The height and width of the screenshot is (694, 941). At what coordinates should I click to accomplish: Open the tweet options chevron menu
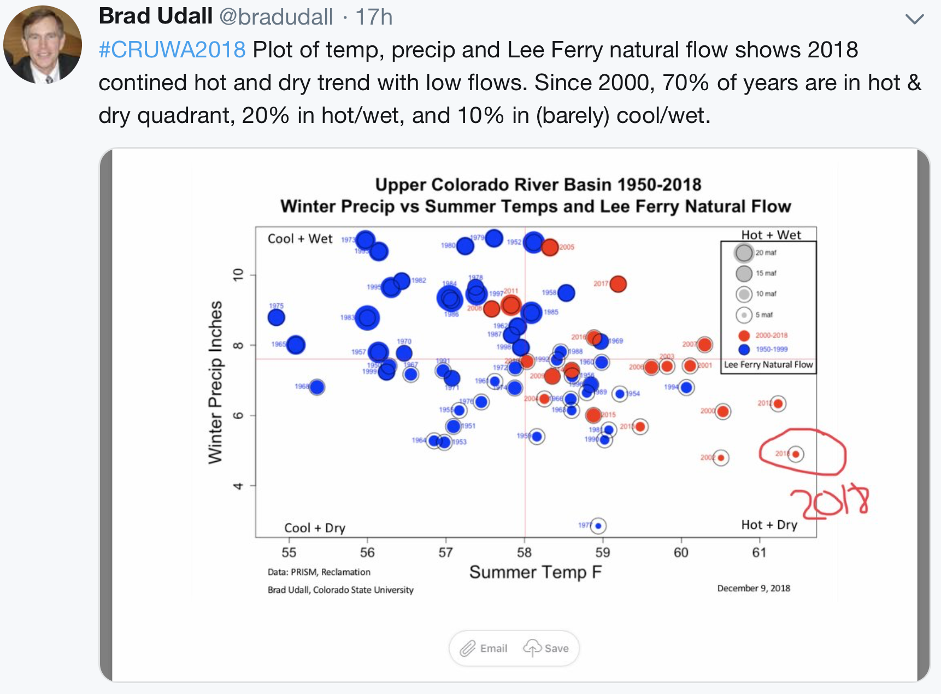pyautogui.click(x=914, y=19)
